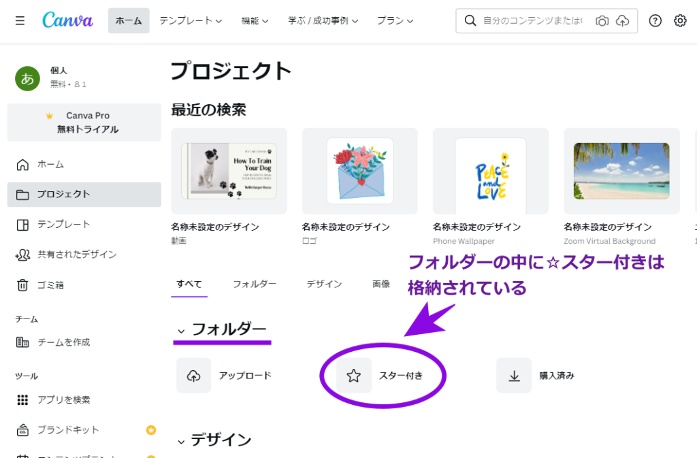Open the beach Zoom background thumbnail
697x458 pixels.
pos(621,171)
